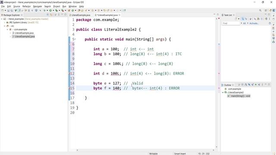Open the External Tools dropdown arrow
Image resolution: width=276 pixels, height=155 pixels.
click(x=65, y=10)
